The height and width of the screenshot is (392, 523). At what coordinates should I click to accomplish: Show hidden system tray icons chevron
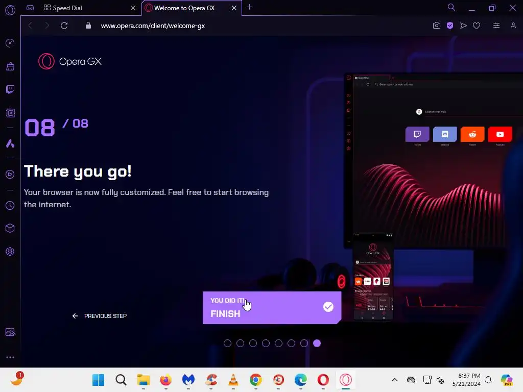pos(395,380)
